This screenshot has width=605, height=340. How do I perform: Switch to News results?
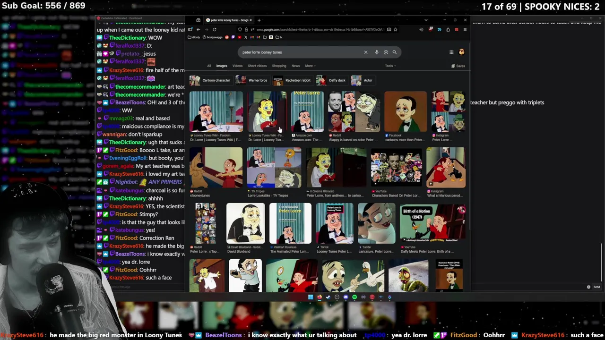pyautogui.click(x=295, y=66)
